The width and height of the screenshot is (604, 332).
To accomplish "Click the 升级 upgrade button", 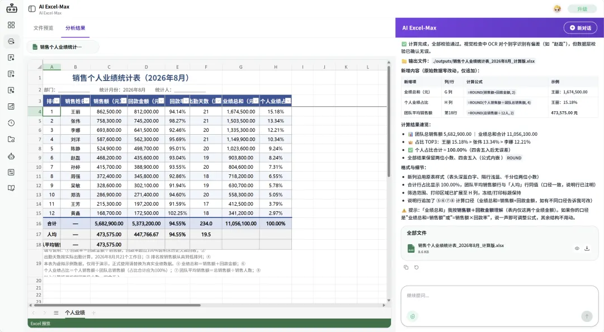I will [582, 9].
